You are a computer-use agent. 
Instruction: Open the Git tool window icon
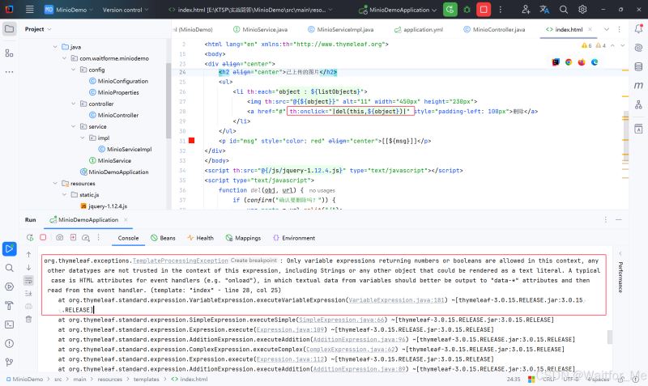(x=9, y=362)
